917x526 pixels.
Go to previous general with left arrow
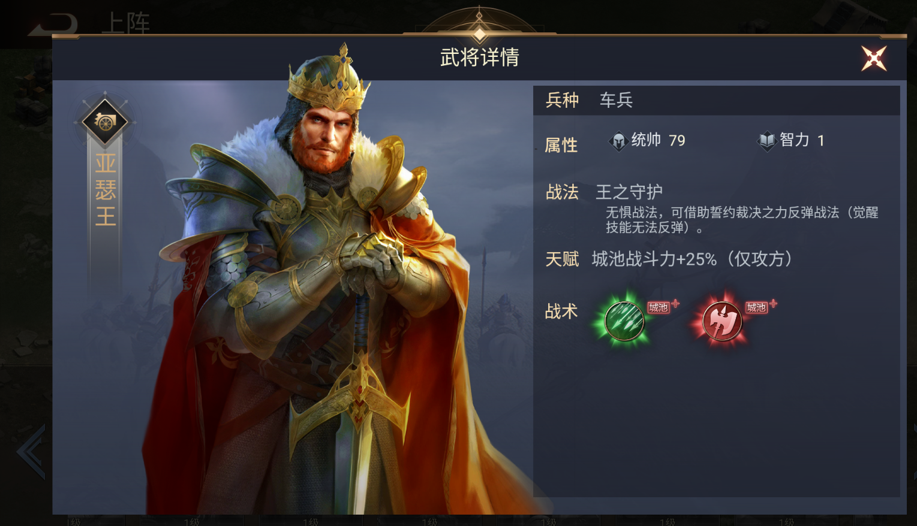tap(31, 451)
